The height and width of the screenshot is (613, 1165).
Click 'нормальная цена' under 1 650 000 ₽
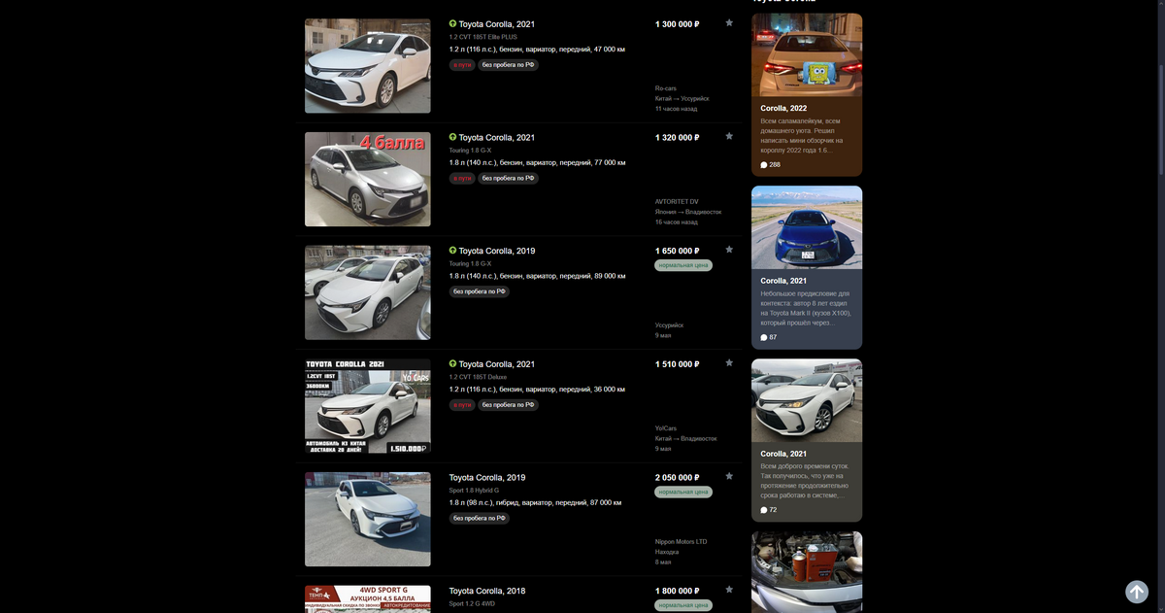(x=683, y=265)
